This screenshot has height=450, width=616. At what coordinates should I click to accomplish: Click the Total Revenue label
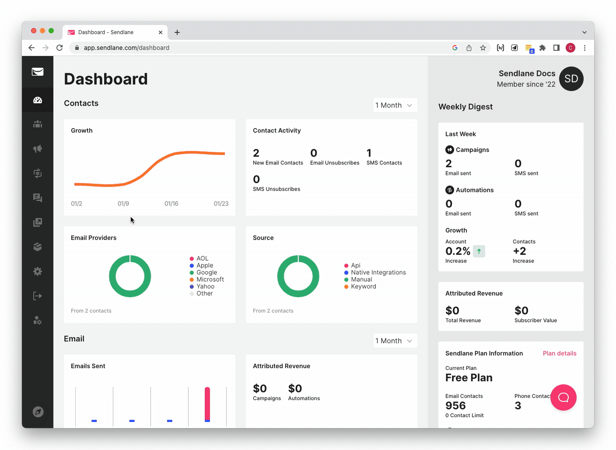463,321
